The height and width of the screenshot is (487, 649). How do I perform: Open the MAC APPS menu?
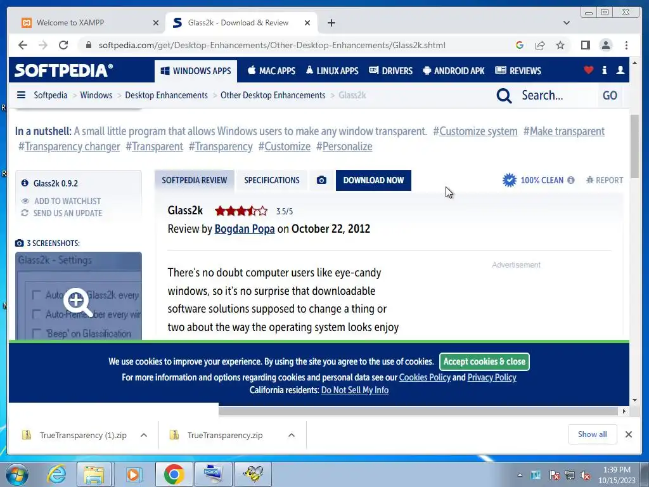(x=271, y=71)
